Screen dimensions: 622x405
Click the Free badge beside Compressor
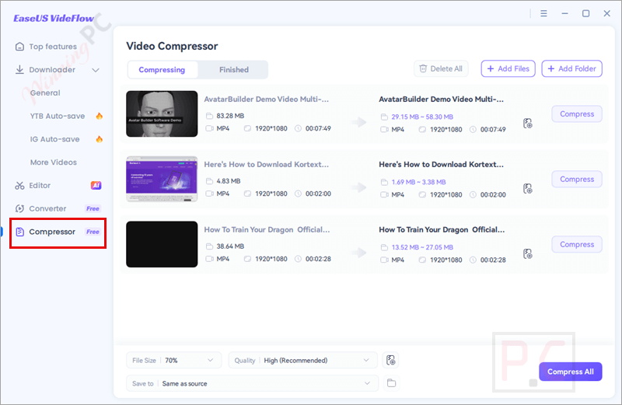93,232
